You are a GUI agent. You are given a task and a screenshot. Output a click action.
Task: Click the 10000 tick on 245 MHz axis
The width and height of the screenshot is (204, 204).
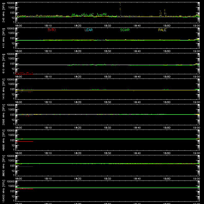[11, 3]
